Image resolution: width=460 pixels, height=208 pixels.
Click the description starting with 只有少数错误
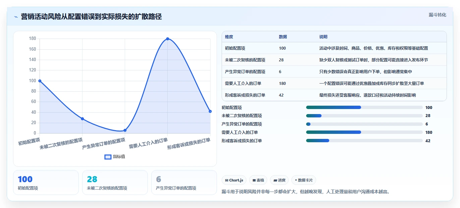[x=365, y=72]
